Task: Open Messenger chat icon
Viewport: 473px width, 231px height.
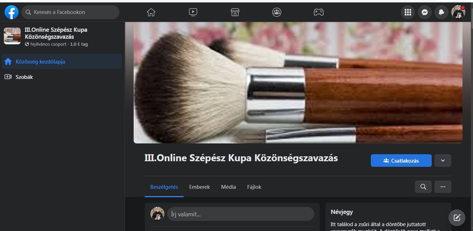Action: pyautogui.click(x=424, y=12)
